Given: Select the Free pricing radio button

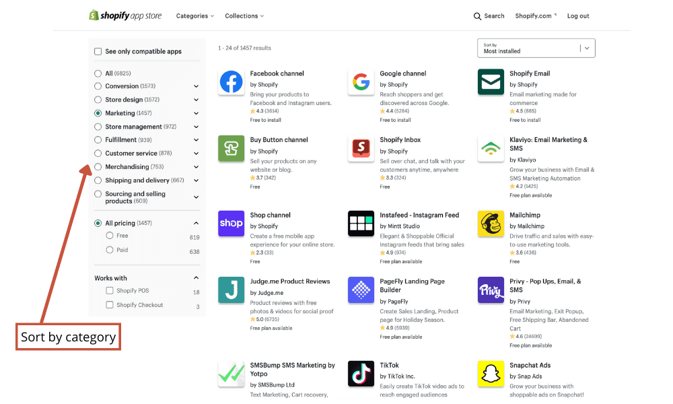Looking at the screenshot, I should (x=110, y=236).
